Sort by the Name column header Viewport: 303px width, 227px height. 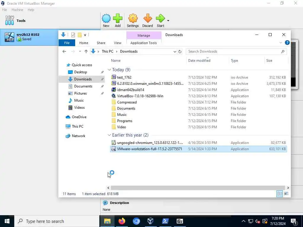pyautogui.click(x=116, y=61)
